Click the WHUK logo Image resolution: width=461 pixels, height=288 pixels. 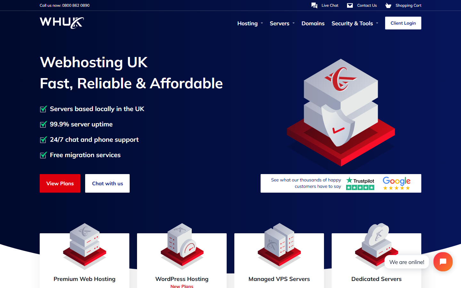[62, 23]
